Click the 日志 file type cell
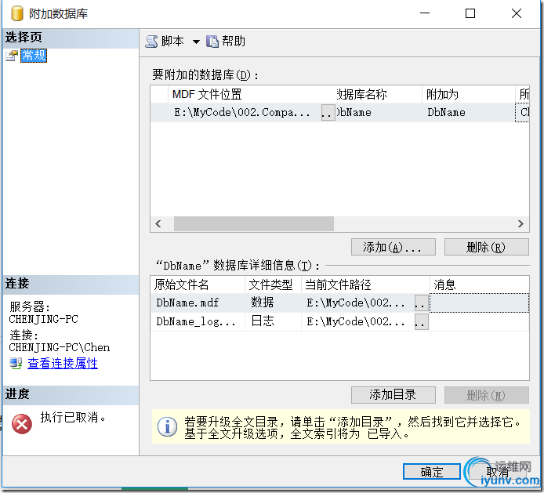The height and width of the screenshot is (493, 544). [273, 321]
